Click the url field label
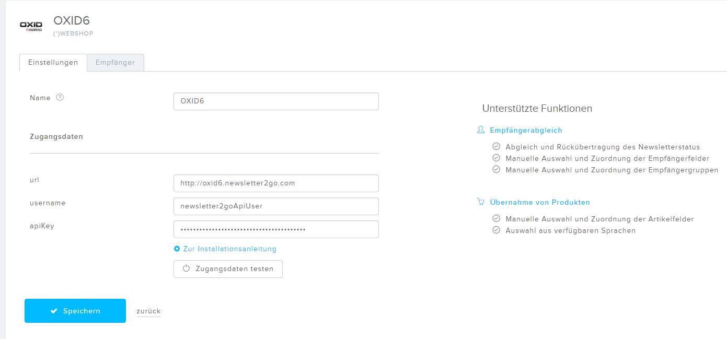Viewport: 727px width, 339px height. [34, 180]
